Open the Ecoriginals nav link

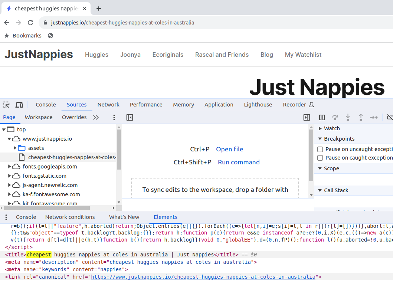click(168, 55)
